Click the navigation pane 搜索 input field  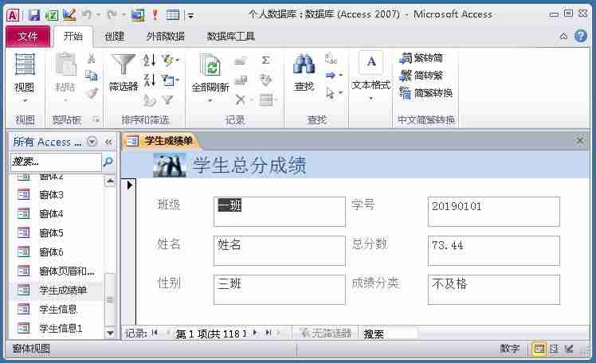56,162
